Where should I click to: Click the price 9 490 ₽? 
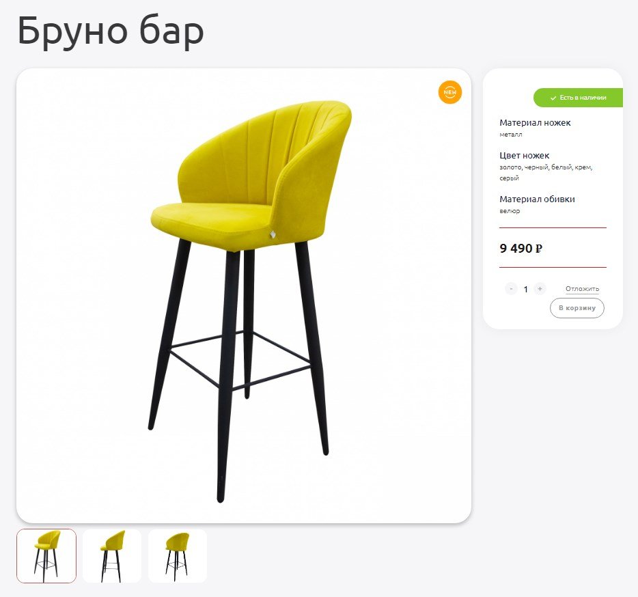coord(521,248)
